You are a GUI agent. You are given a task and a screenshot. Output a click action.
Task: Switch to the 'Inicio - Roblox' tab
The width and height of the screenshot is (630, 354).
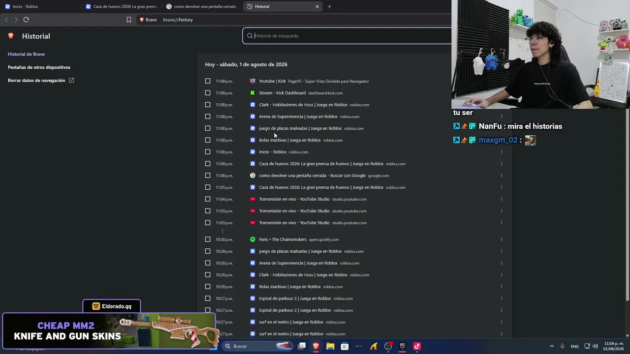point(40,6)
